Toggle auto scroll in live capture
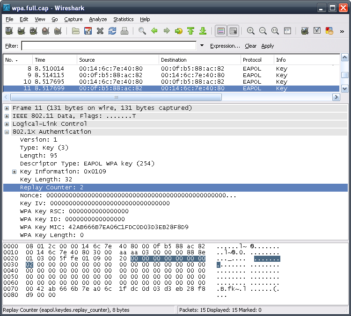Screen dimensions: 351x316 [x=233, y=31]
